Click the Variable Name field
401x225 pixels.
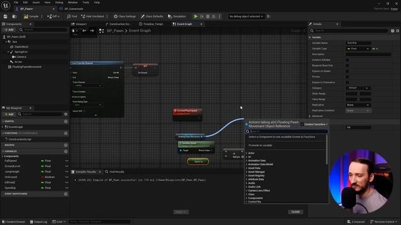pyautogui.click(x=358, y=43)
